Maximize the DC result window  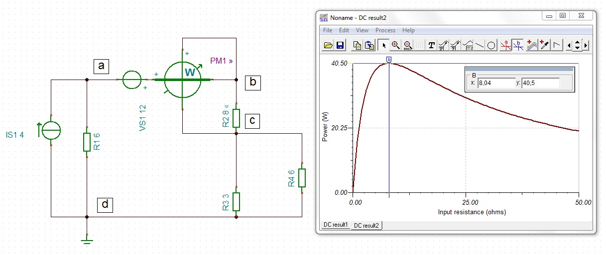[562, 16]
